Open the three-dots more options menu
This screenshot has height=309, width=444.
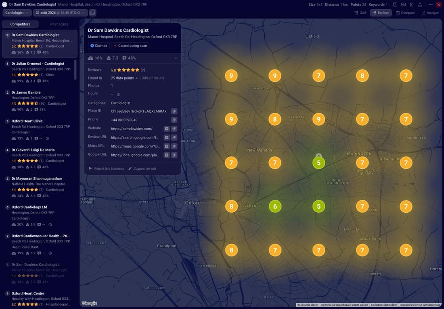click(430, 4)
